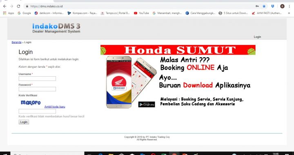Click the 'Buruan Download Aplikasinya' text

(x=205, y=85)
